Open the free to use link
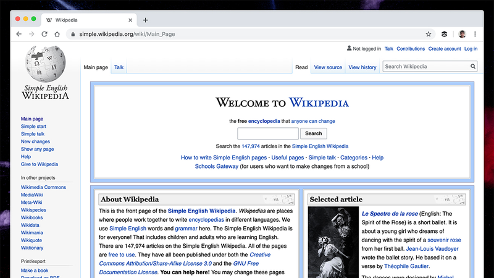This screenshot has height=278, width=494. point(122,255)
